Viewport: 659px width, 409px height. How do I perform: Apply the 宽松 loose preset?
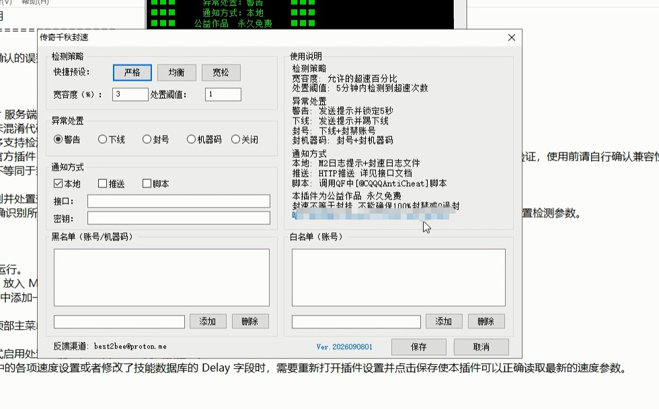pyautogui.click(x=221, y=73)
